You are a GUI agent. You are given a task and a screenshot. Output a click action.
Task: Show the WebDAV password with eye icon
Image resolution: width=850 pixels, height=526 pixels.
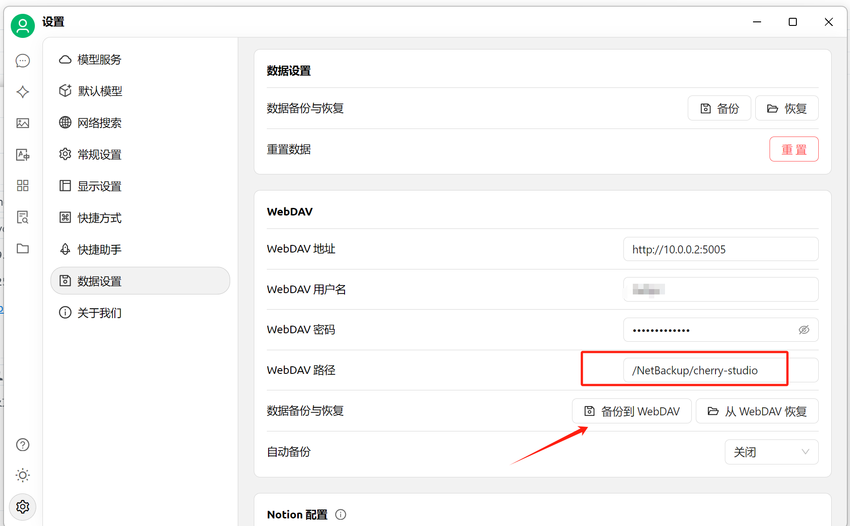coord(804,330)
